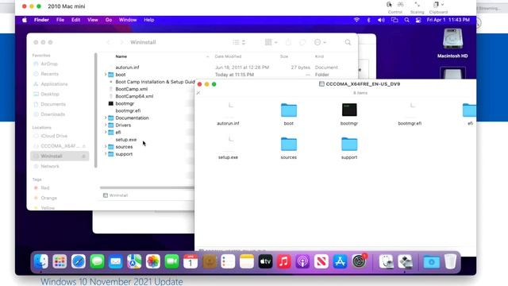
Task: Select setup.exe icon in CCCOMA window
Action: point(228,144)
